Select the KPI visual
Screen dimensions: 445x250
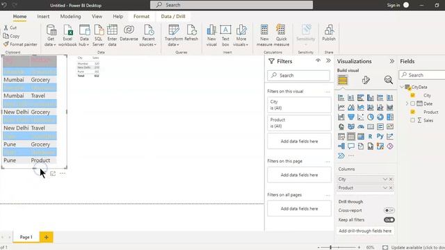pyautogui.click(x=389, y=126)
